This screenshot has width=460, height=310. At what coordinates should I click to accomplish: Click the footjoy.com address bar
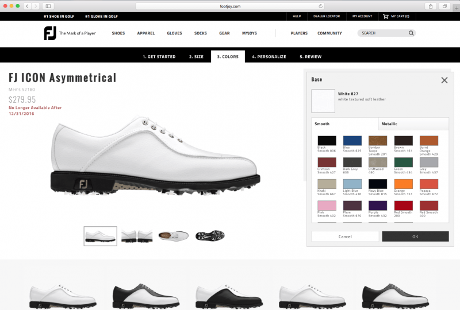[230, 6]
